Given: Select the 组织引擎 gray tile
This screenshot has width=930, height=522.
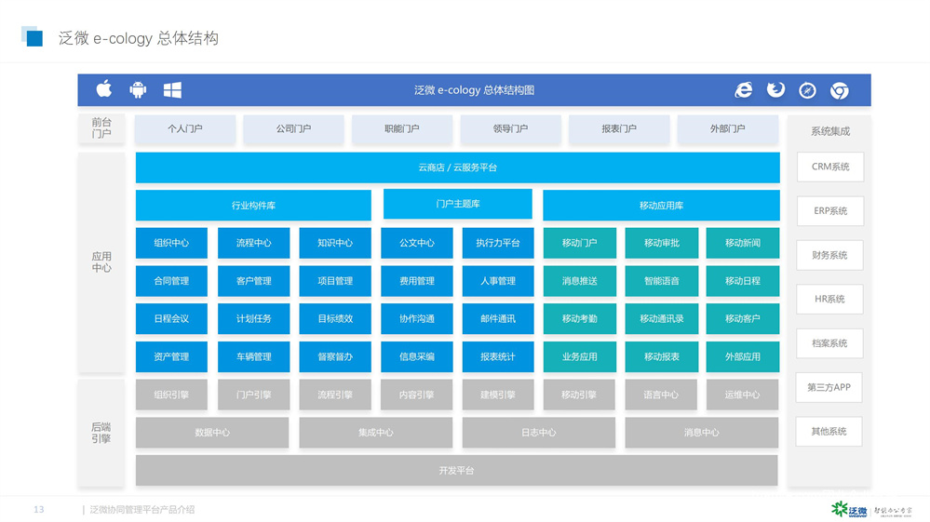Looking at the screenshot, I should point(171,395).
